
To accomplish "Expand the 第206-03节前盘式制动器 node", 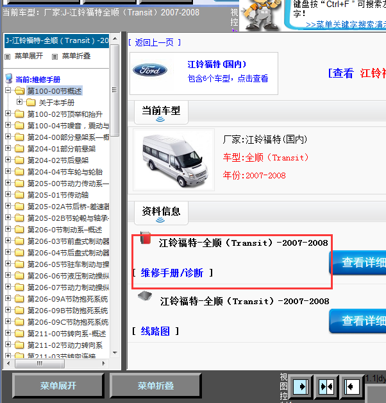I will [8, 241].
